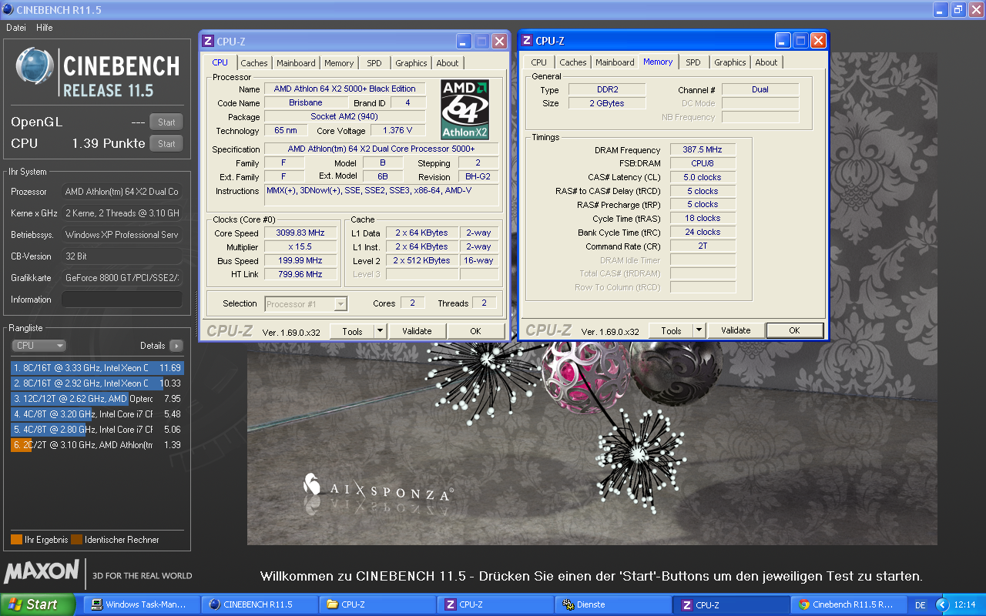The width and height of the screenshot is (986, 616).
Task: Click the AMD Athlon X2 logo image
Action: click(x=464, y=109)
